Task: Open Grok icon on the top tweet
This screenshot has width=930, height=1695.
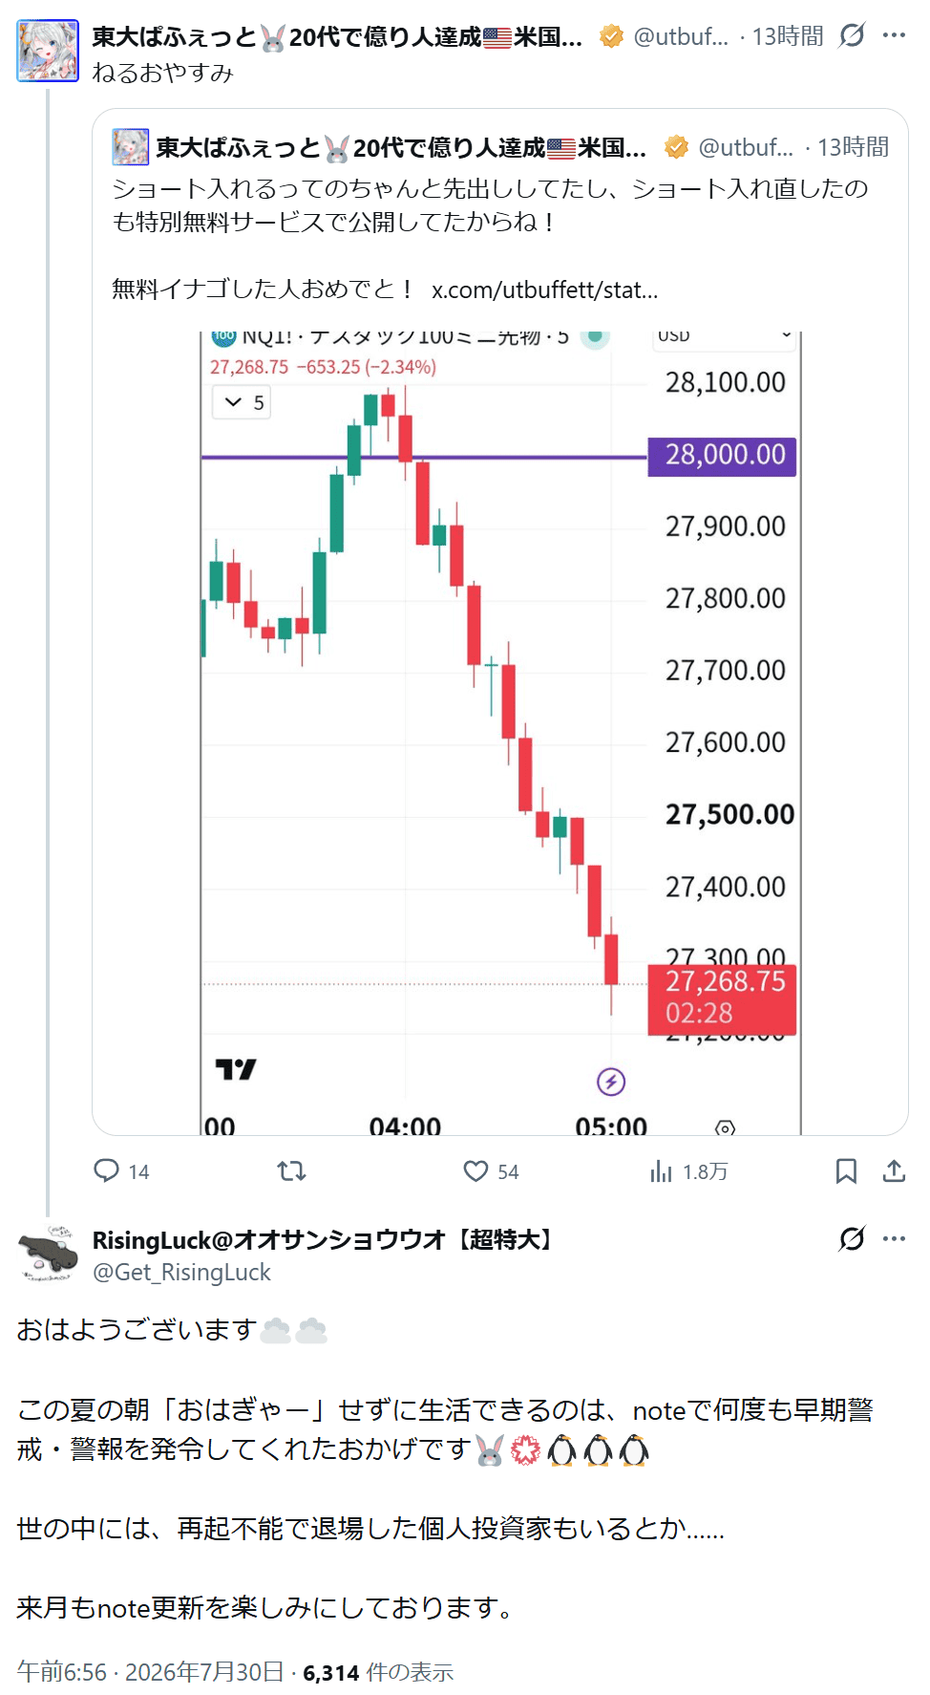Action: (852, 35)
